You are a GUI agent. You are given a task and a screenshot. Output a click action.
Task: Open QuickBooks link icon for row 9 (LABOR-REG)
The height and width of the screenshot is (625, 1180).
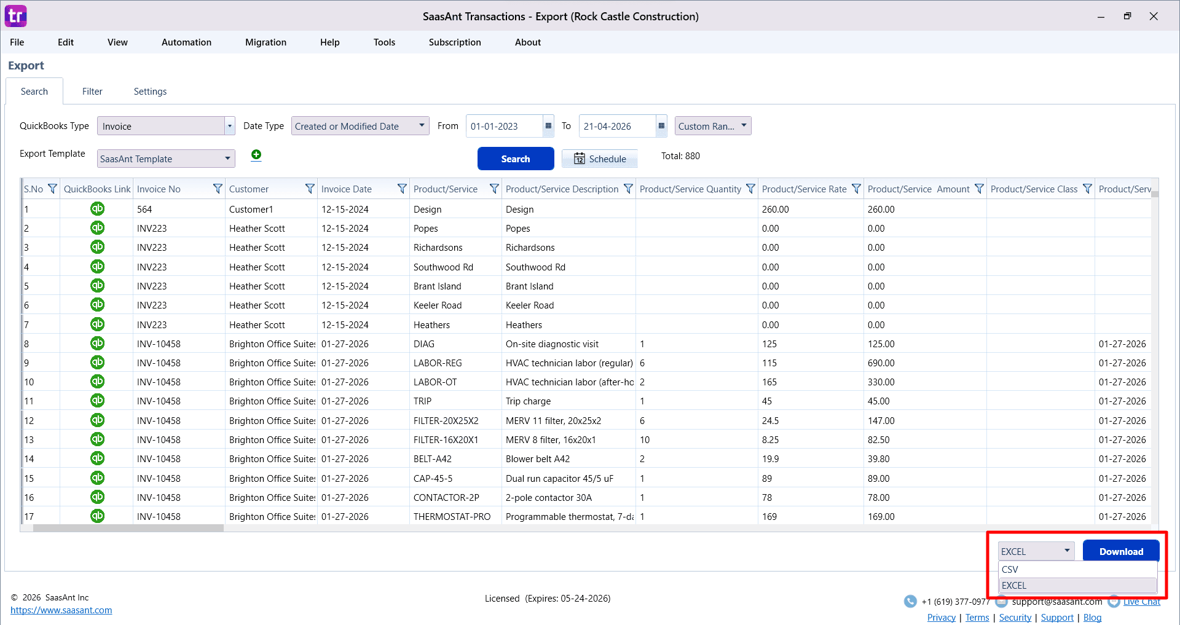(x=97, y=363)
